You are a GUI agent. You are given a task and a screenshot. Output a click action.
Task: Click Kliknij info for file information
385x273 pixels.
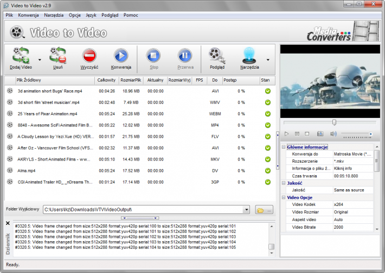click(352, 169)
